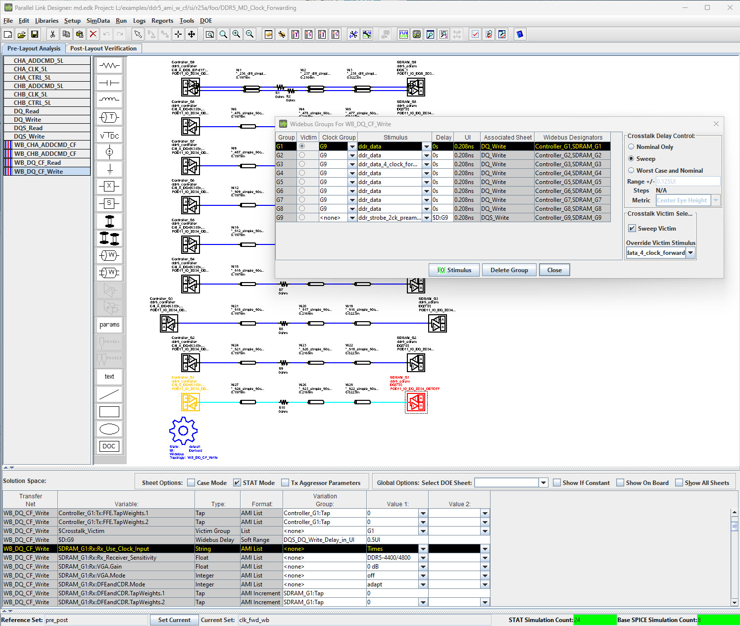Screen dimensions: 740x626
Task: Switch to the Post-Layout Verification tab
Action: (103, 48)
